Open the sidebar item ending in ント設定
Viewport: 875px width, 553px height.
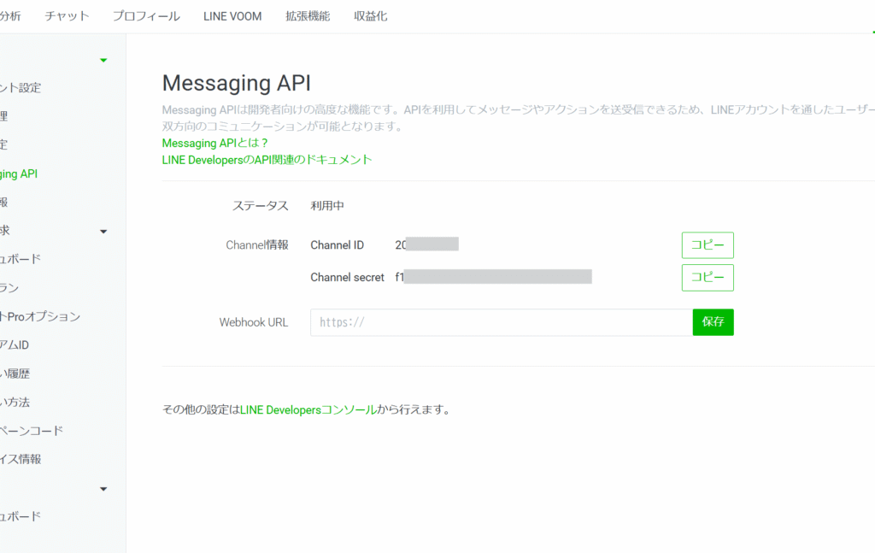click(x=21, y=88)
